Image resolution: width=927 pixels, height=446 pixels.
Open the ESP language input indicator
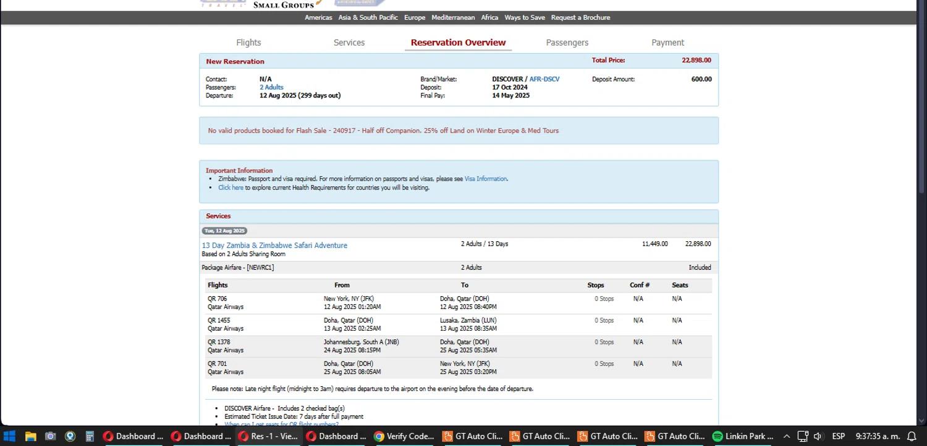pos(839,436)
